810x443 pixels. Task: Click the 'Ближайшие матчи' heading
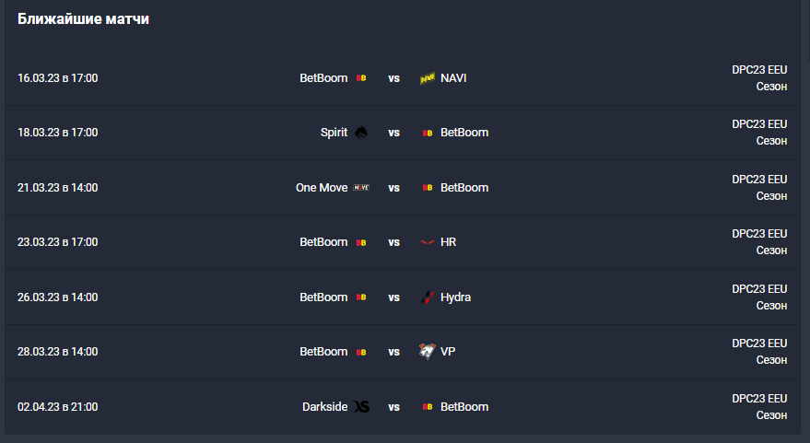[84, 19]
